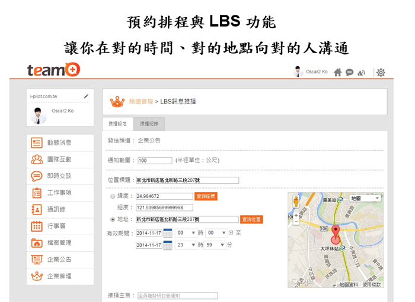Screen dimensions: 415x302
Task: Open calendar picker for start date
Action: (168, 233)
